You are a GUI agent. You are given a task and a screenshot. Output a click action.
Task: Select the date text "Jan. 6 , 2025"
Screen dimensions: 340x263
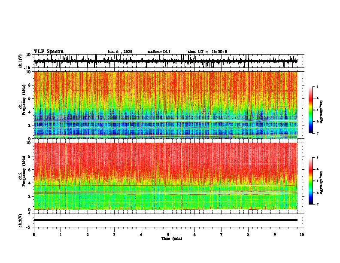(x=120, y=52)
